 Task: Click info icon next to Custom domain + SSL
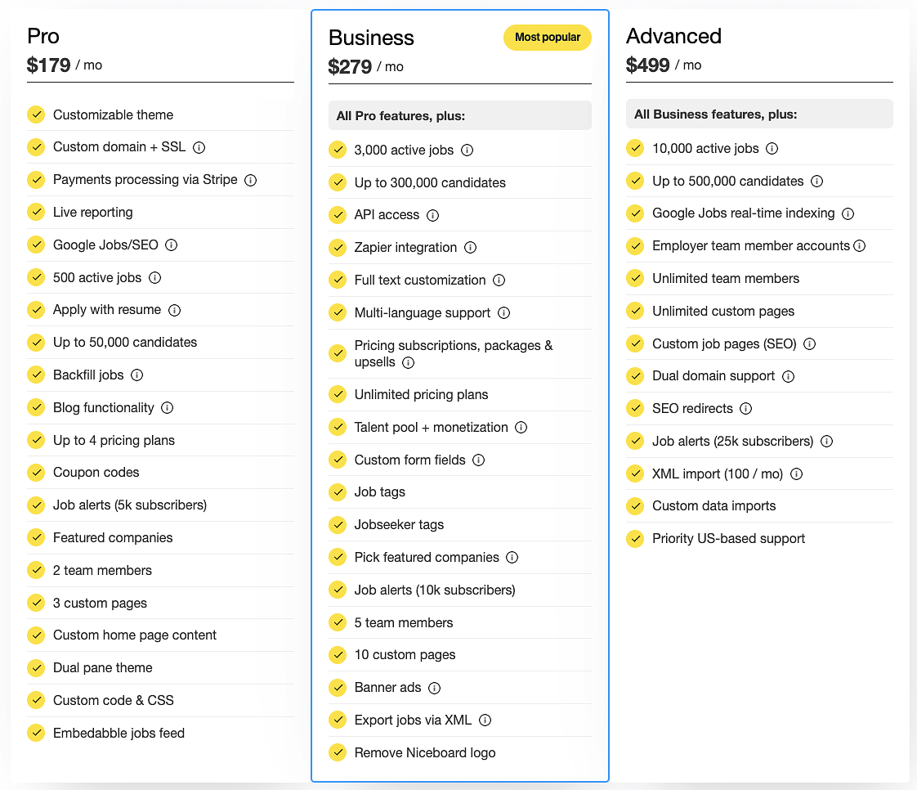click(199, 147)
